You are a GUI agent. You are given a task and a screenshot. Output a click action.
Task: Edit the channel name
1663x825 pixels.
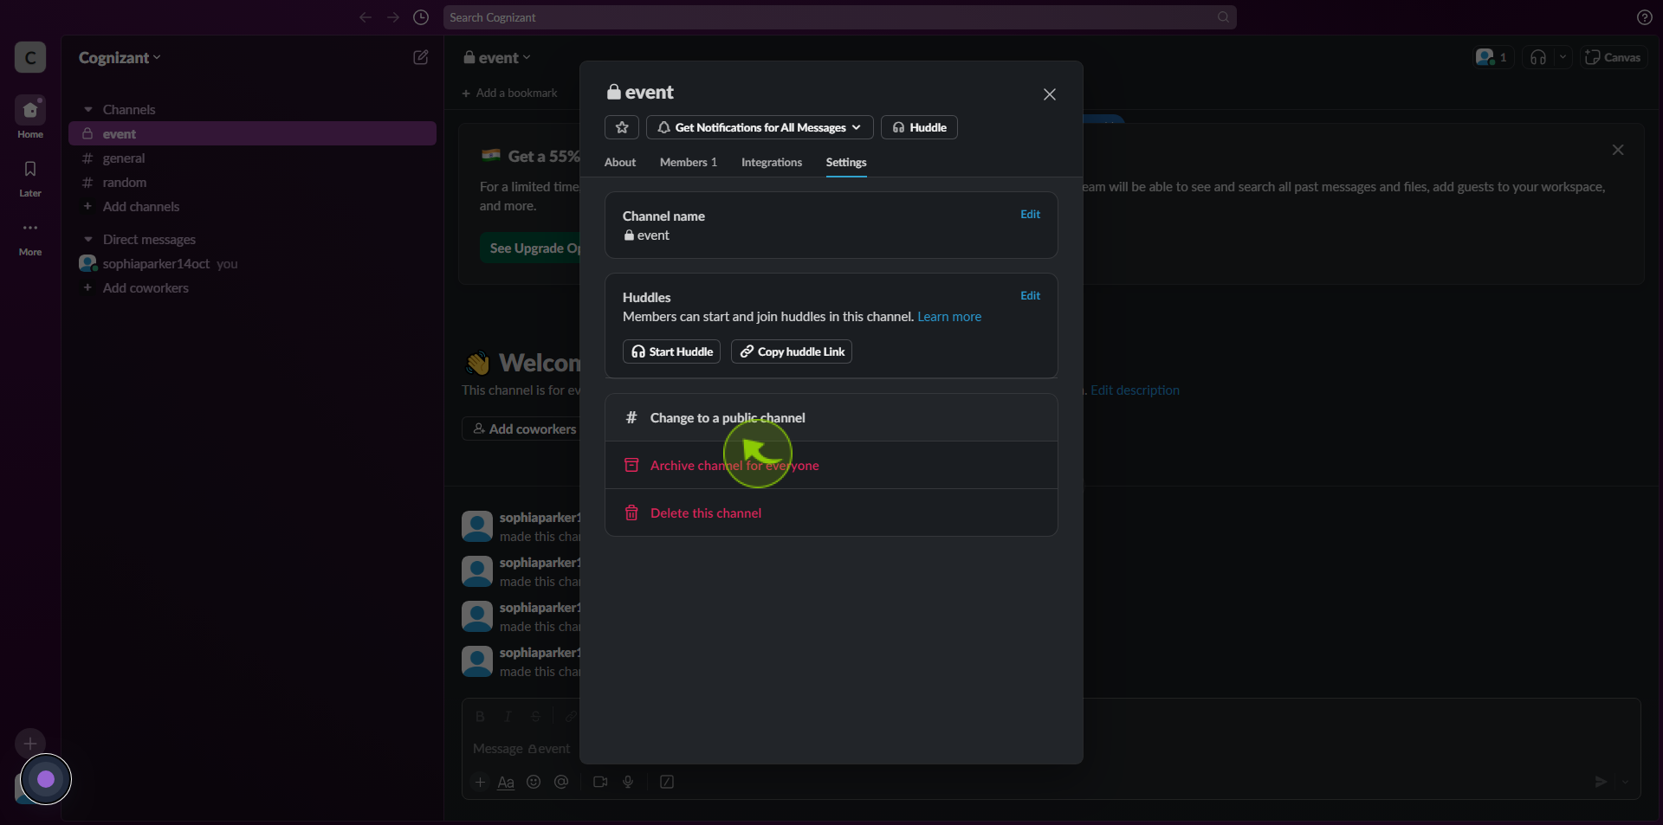1030,214
